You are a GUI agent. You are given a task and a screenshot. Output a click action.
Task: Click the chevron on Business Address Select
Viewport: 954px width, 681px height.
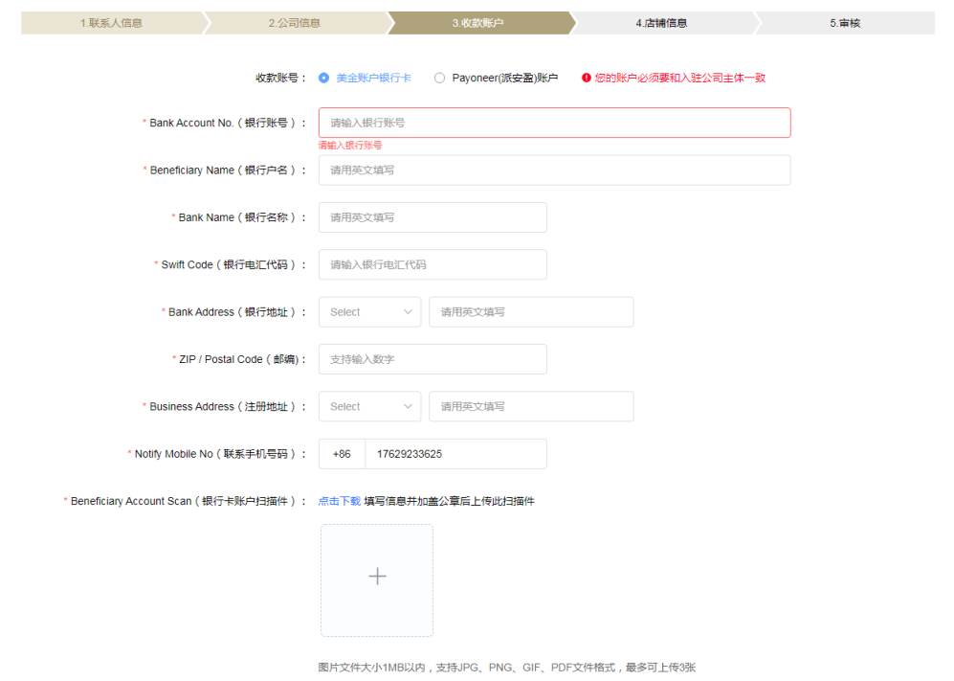point(410,406)
